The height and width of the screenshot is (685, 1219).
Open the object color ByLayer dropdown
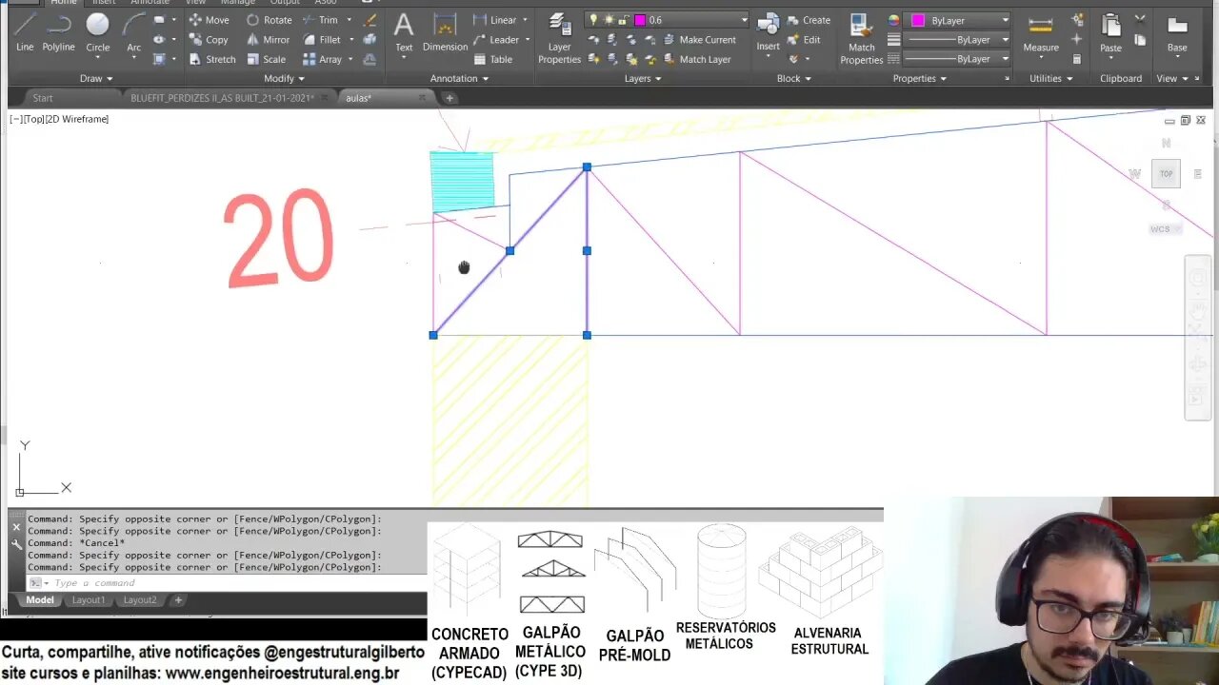(1005, 20)
